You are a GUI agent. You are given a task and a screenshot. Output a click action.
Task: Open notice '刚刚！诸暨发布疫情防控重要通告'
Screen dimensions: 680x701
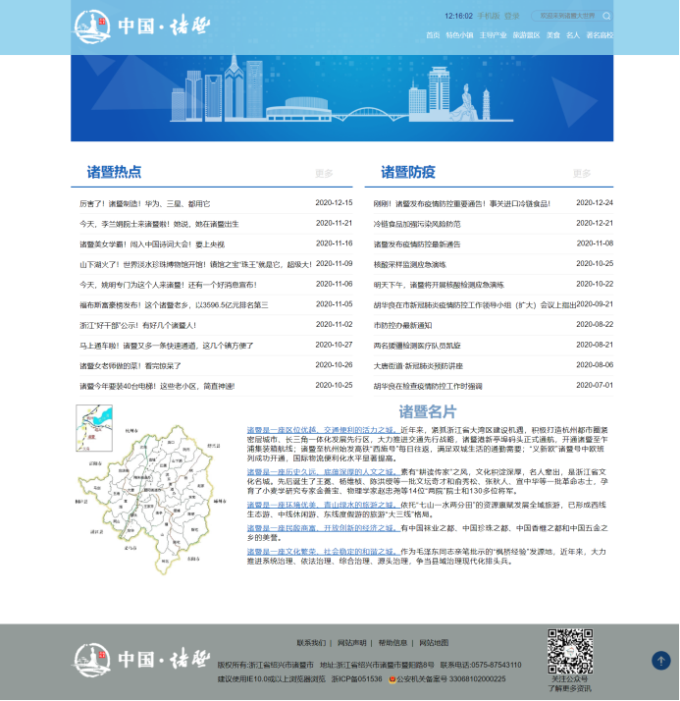point(461,204)
